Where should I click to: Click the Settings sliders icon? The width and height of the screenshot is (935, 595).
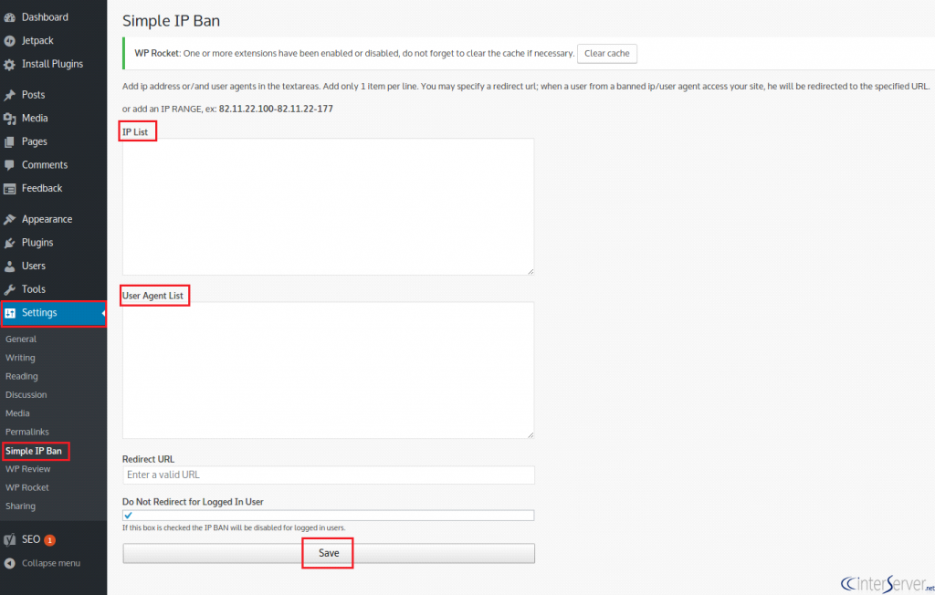pos(9,313)
